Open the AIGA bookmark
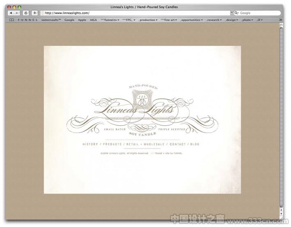The width and height of the screenshot is (291, 227). click(x=93, y=20)
